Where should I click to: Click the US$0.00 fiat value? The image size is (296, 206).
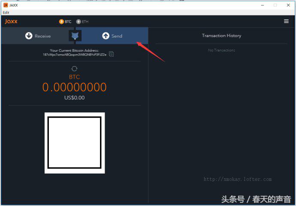click(74, 97)
